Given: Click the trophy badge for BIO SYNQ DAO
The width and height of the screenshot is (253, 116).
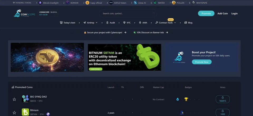Looking at the screenshot, I should click(x=186, y=99).
